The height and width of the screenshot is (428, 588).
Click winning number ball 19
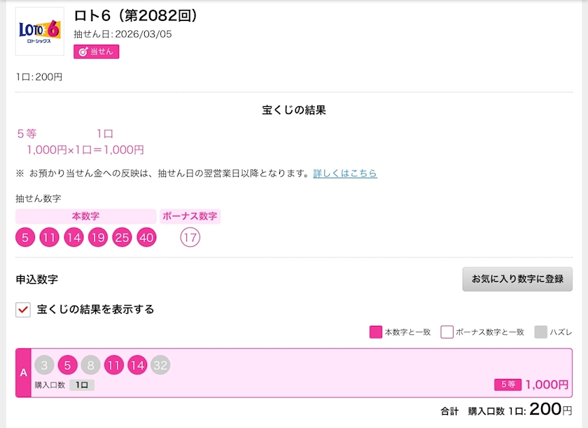coord(98,238)
